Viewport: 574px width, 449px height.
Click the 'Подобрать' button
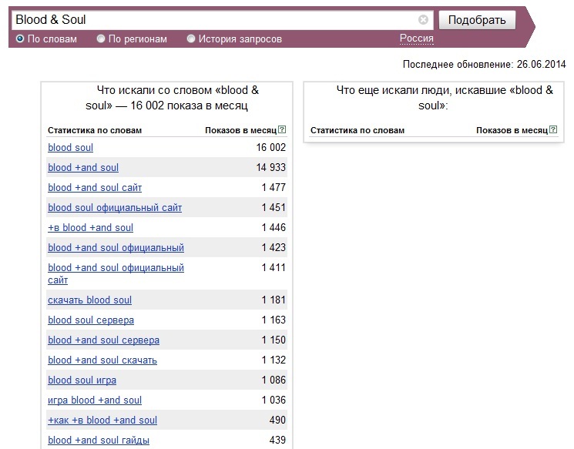[477, 20]
